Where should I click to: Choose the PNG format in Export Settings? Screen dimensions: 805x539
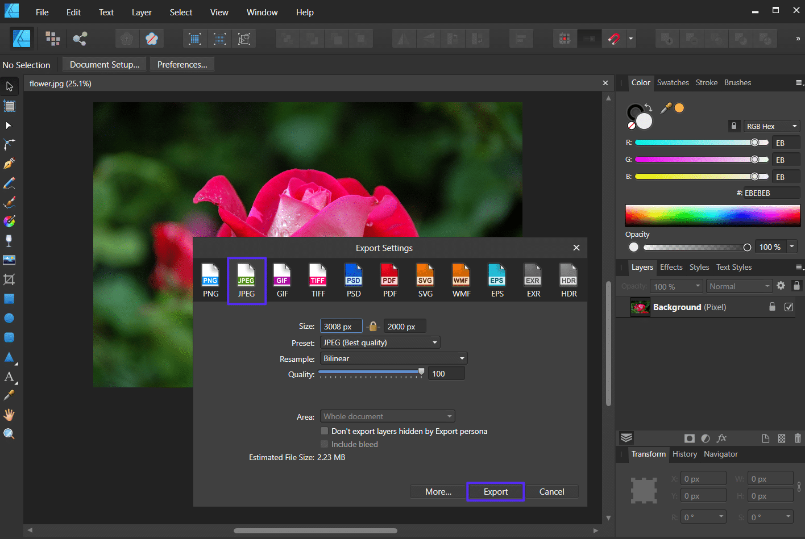click(x=210, y=278)
